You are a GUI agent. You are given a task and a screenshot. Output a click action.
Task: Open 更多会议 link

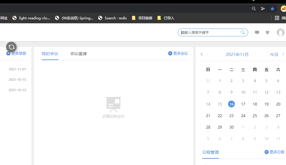pos(178,53)
